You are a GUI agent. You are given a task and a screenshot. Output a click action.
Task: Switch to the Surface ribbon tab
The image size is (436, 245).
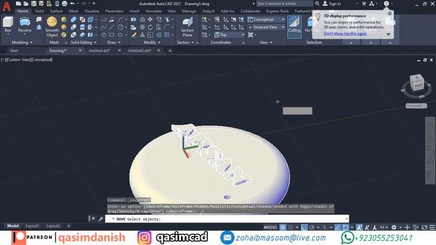(x=57, y=11)
